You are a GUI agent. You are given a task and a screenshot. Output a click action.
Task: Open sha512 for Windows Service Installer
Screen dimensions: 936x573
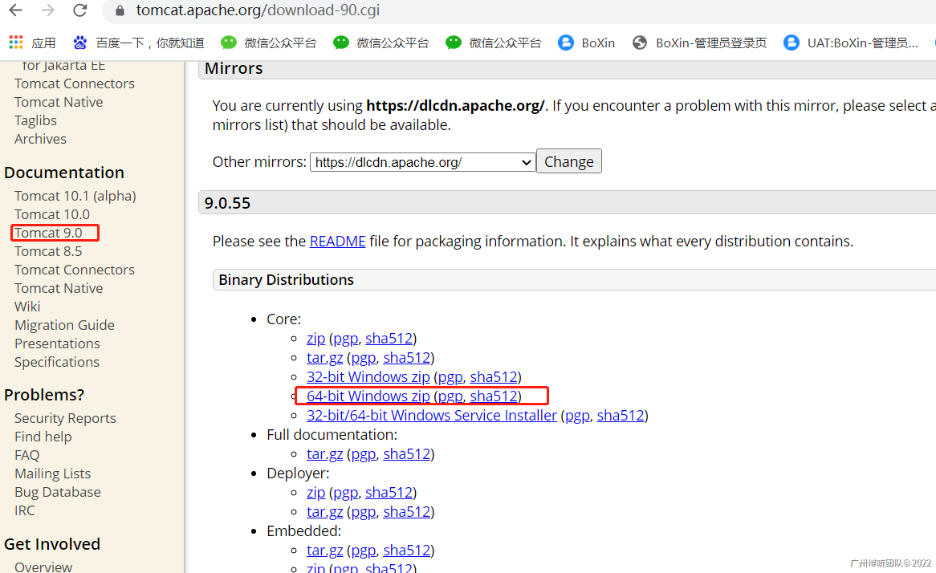(621, 416)
